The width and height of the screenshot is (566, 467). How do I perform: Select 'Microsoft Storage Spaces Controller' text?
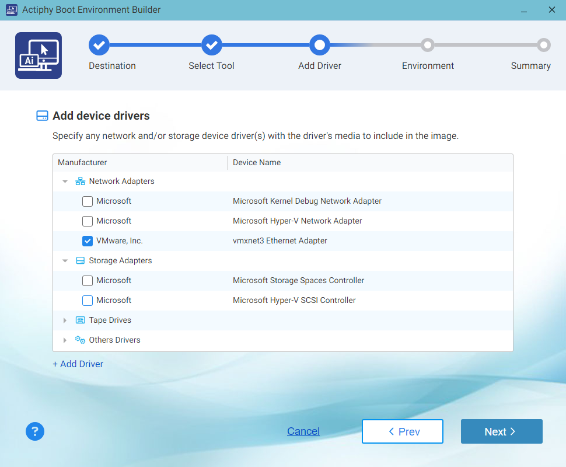tap(299, 281)
